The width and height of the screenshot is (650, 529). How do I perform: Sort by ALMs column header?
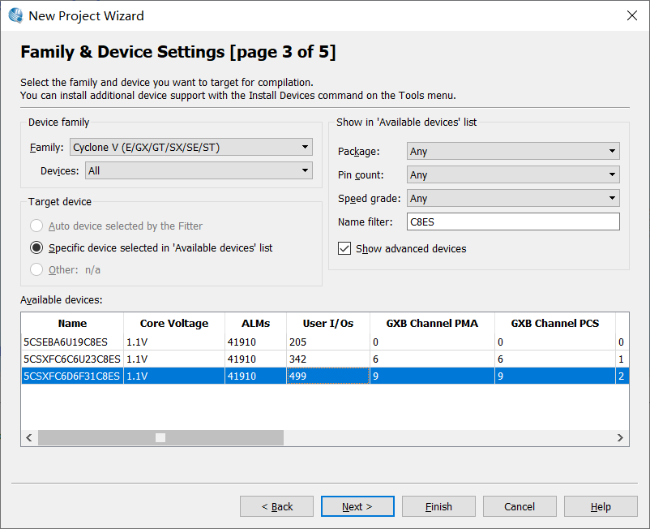(x=256, y=323)
